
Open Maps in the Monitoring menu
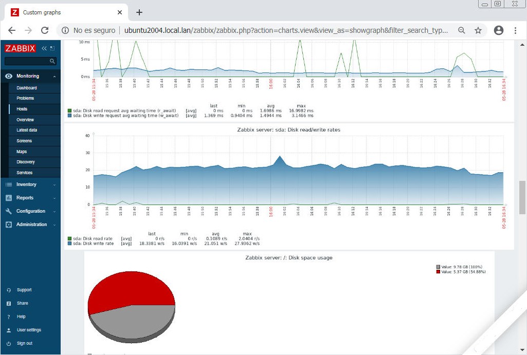pos(22,152)
